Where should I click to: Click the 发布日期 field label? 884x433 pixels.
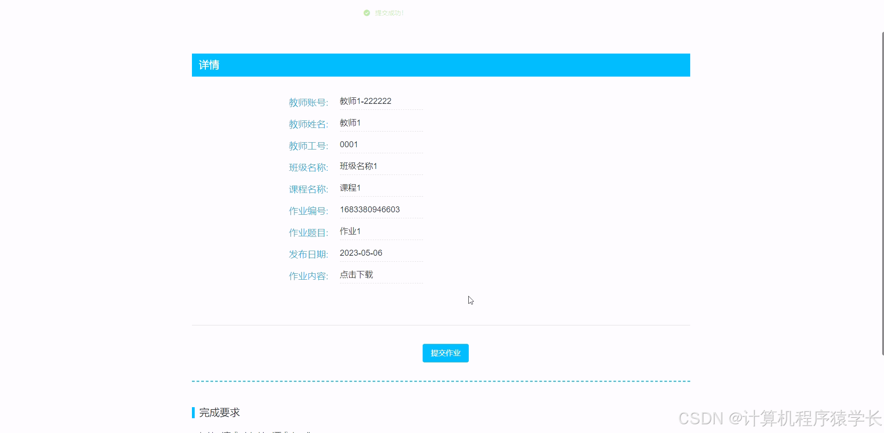pyautogui.click(x=308, y=254)
